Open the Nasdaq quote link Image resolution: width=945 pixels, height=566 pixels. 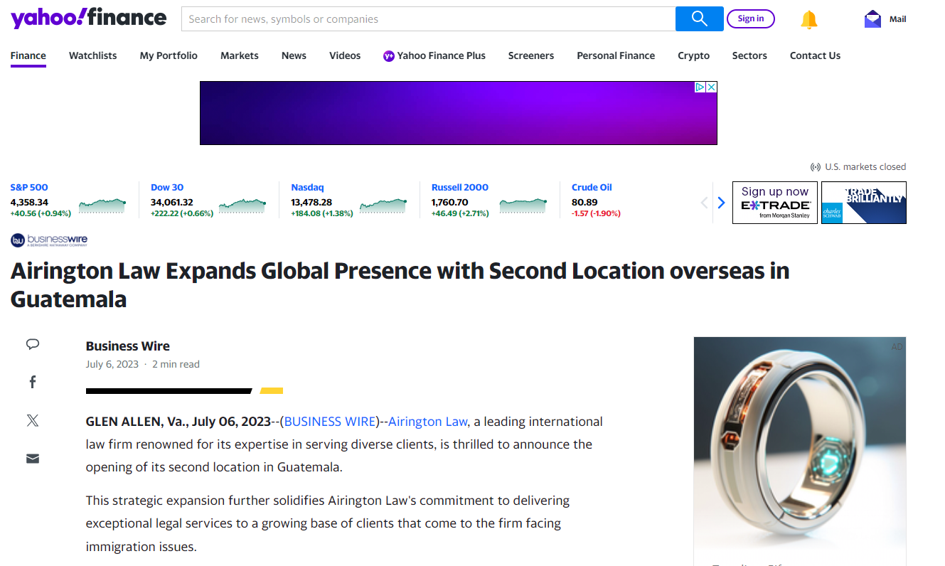tap(307, 188)
